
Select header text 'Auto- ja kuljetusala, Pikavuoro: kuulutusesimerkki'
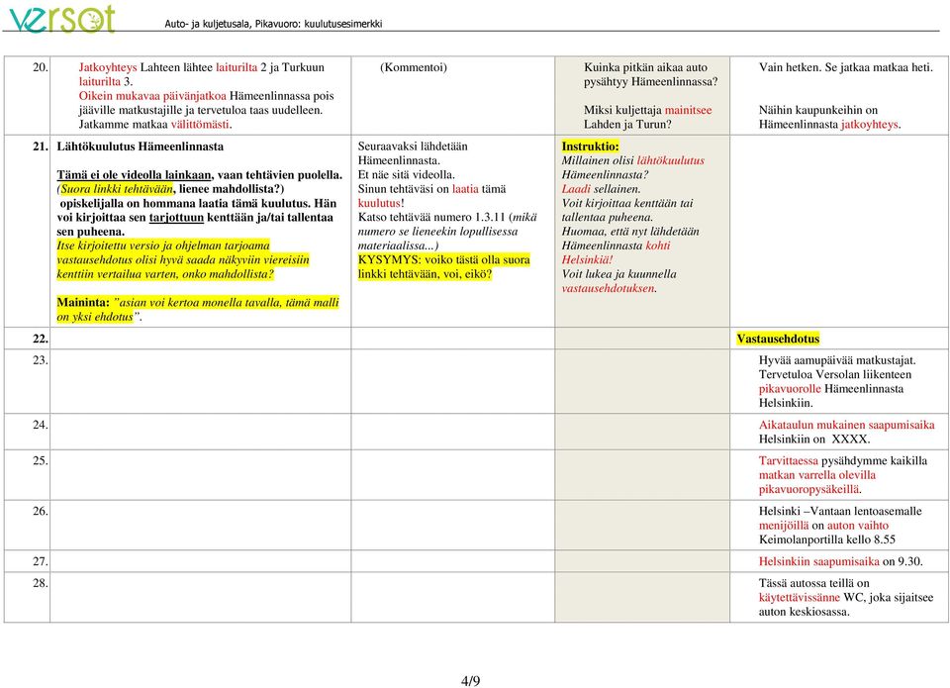pyautogui.click(x=273, y=24)
